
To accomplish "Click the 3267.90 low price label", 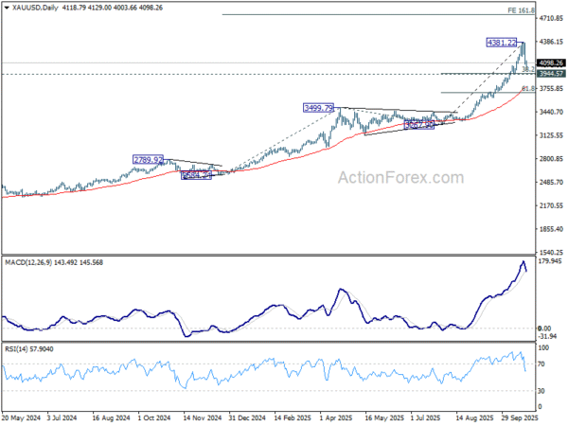I will [418, 125].
